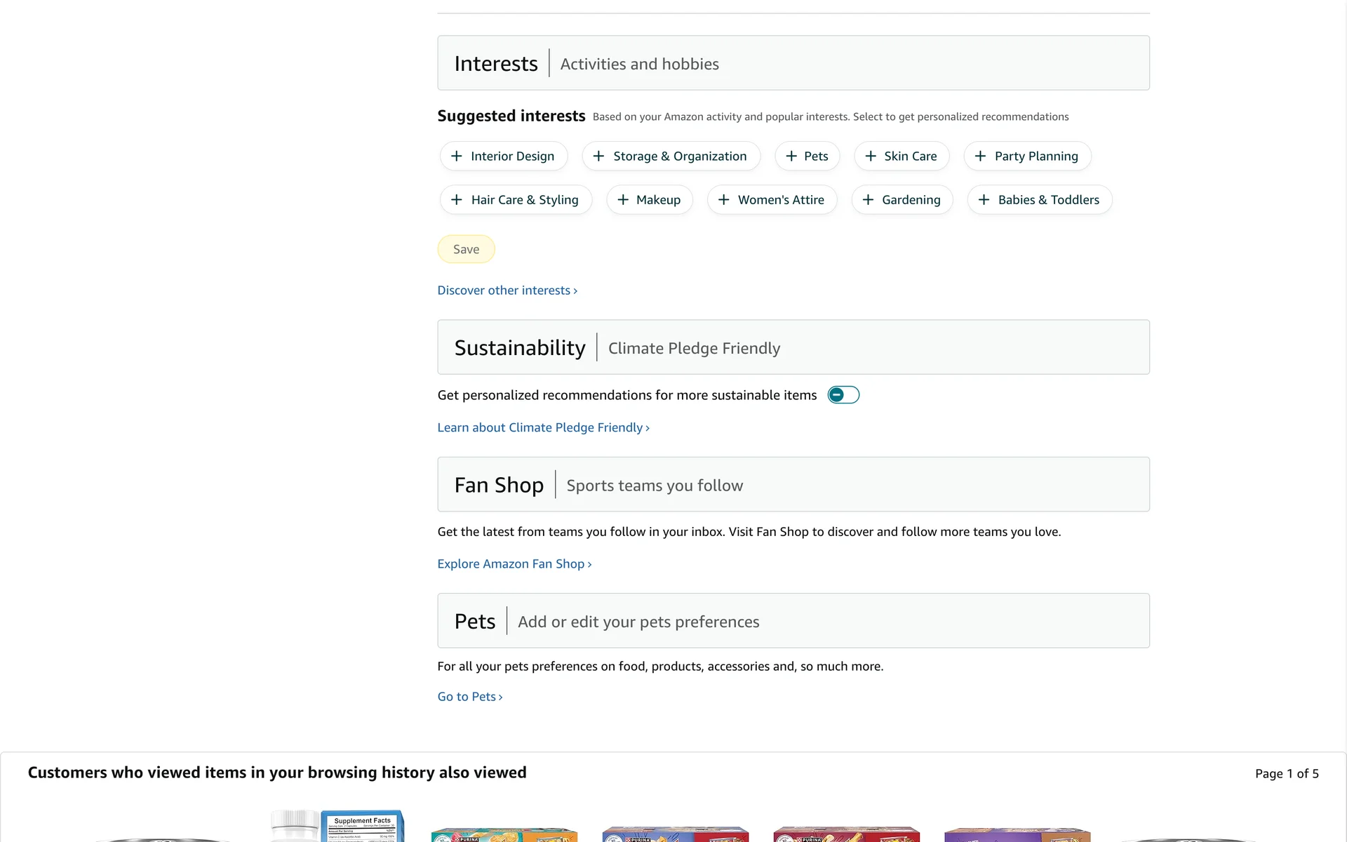Select the Pets interest chip
This screenshot has width=1347, height=842.
click(807, 156)
